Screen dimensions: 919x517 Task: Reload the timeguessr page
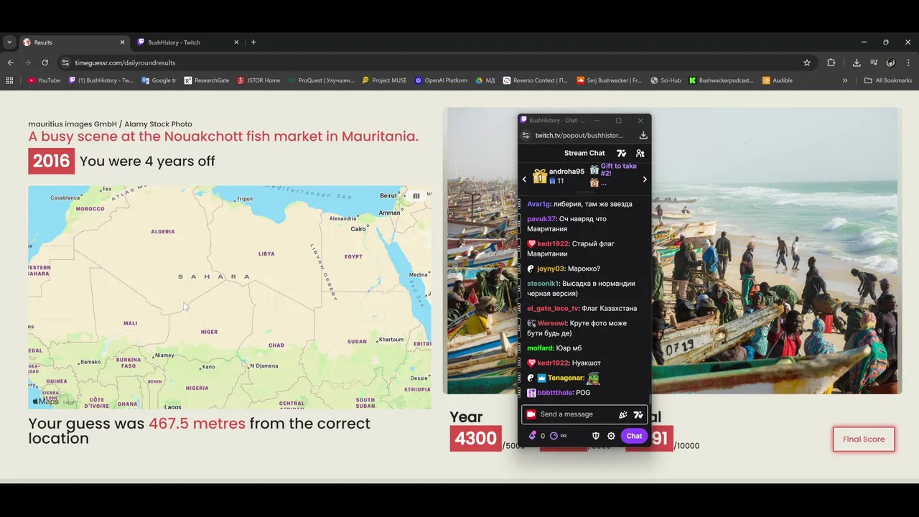coord(45,62)
